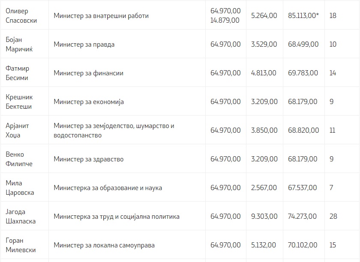Click the name Крешник Бектеши
The image size is (360, 262).
point(19,101)
